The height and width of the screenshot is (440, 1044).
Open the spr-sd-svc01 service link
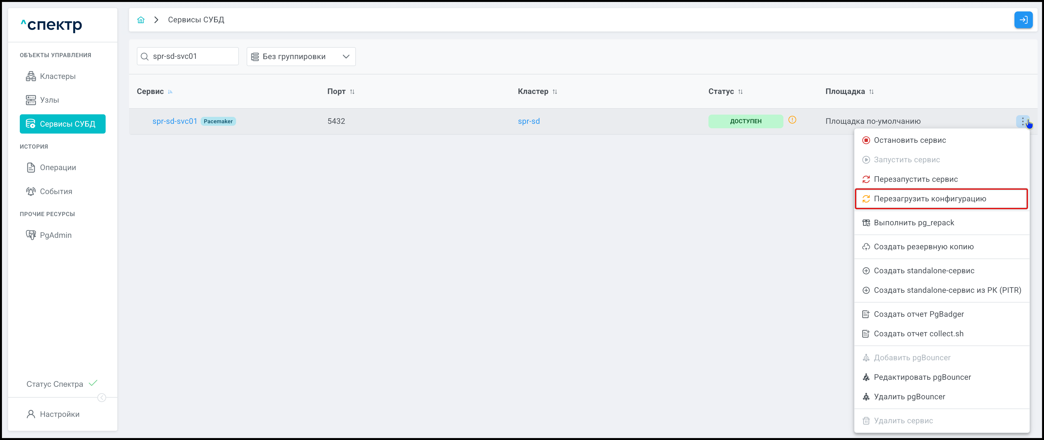point(175,121)
